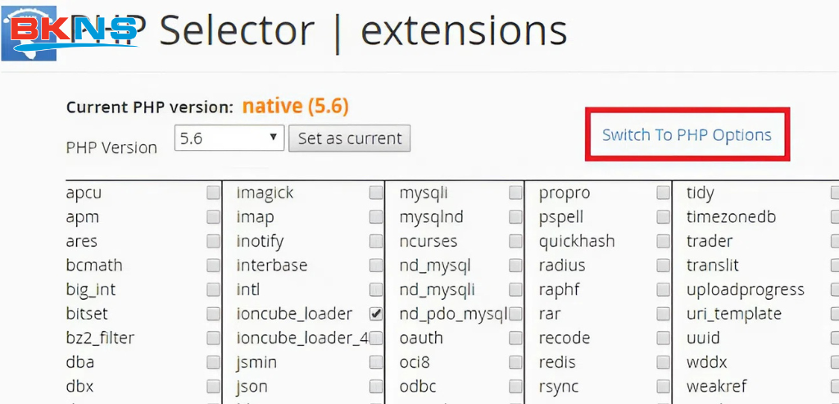This screenshot has width=839, height=404.
Task: Enable the bz2_filter extension checkbox
Action: [x=214, y=338]
